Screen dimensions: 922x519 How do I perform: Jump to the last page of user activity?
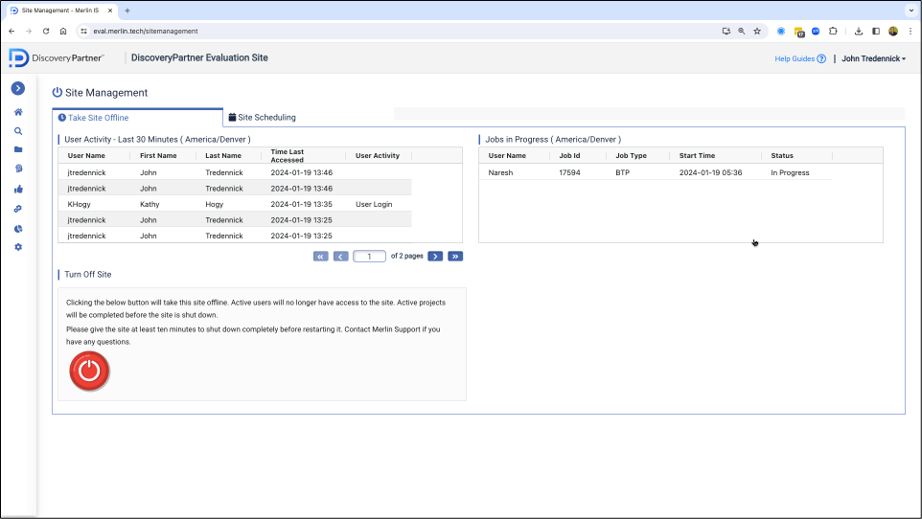point(455,257)
